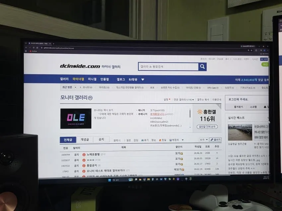This screenshot has height=211, width=282.
Task: Filter posts by 질문 prefix
Action: [127, 140]
